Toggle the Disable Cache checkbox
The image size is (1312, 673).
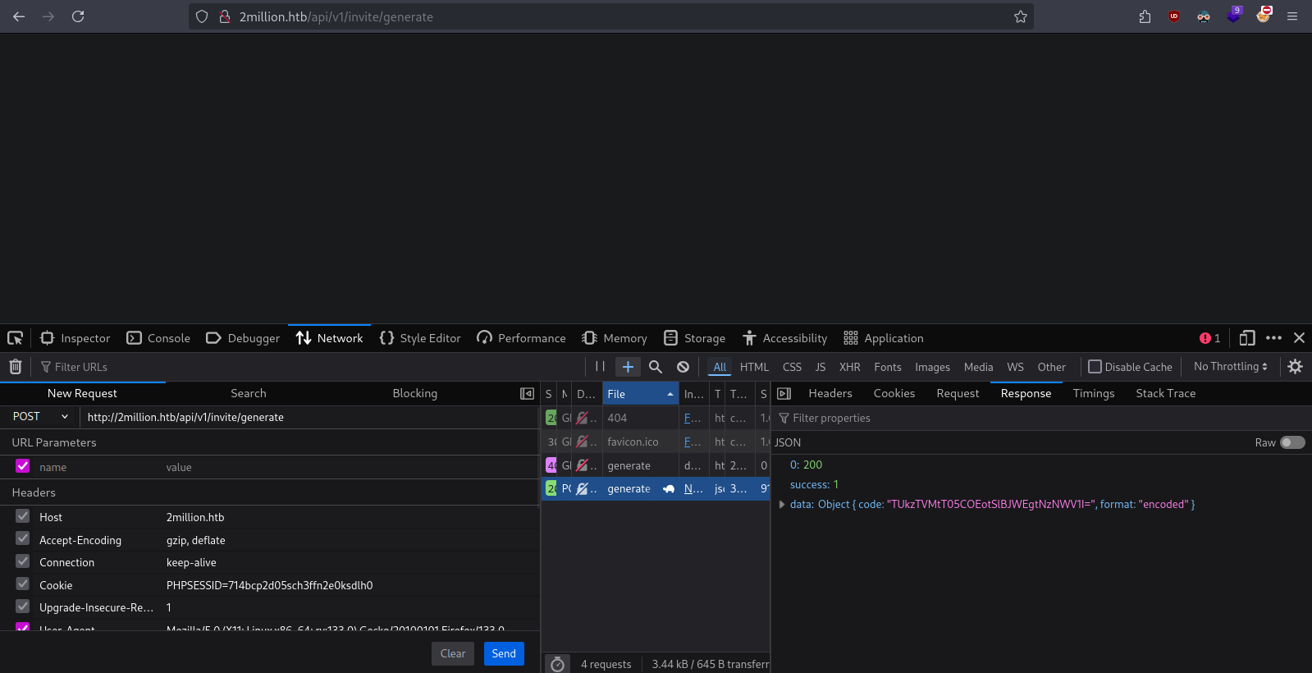(x=1095, y=367)
